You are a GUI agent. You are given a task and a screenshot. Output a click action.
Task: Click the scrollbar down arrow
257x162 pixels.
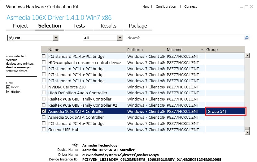coord(247,132)
